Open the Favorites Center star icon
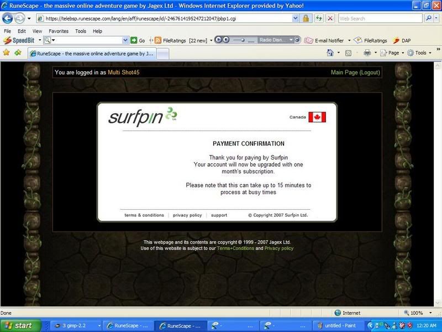This screenshot has height=332, width=442. coord(6,53)
